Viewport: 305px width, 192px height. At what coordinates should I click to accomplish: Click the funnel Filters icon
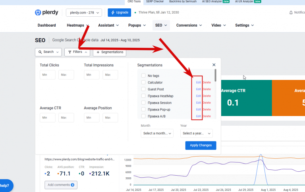tap(70, 52)
